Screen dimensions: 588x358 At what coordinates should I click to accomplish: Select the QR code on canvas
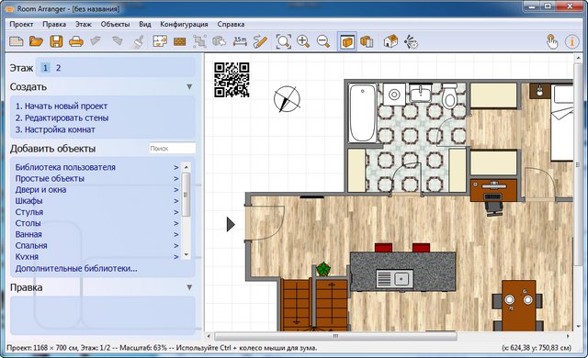[232, 80]
